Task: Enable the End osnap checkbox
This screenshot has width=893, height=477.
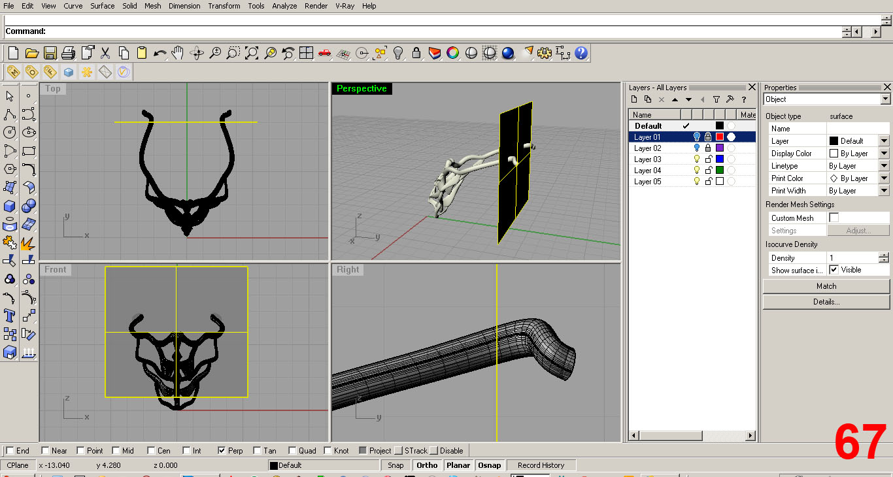Action: click(10, 451)
